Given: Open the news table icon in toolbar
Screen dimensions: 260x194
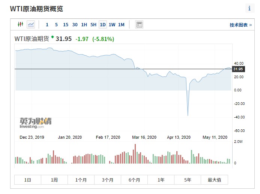Looking at the screenshot, I should pos(139,24).
